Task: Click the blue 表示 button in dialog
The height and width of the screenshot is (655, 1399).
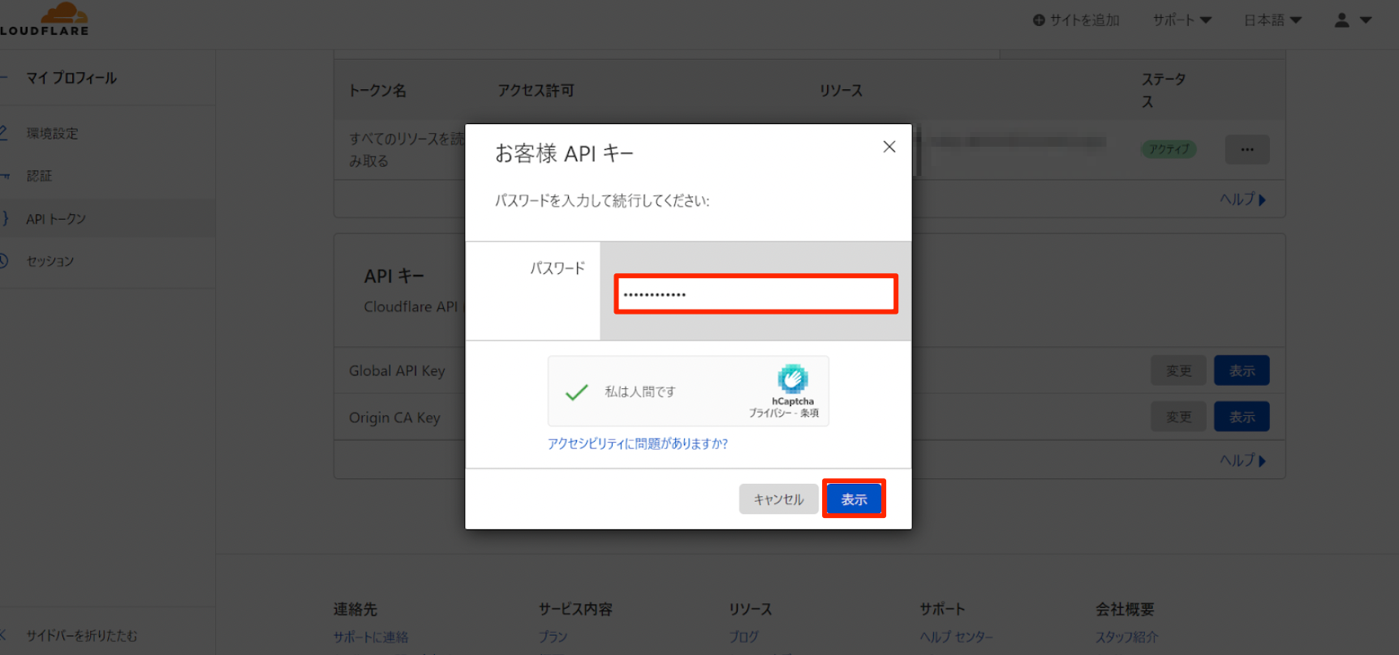Action: 854,499
